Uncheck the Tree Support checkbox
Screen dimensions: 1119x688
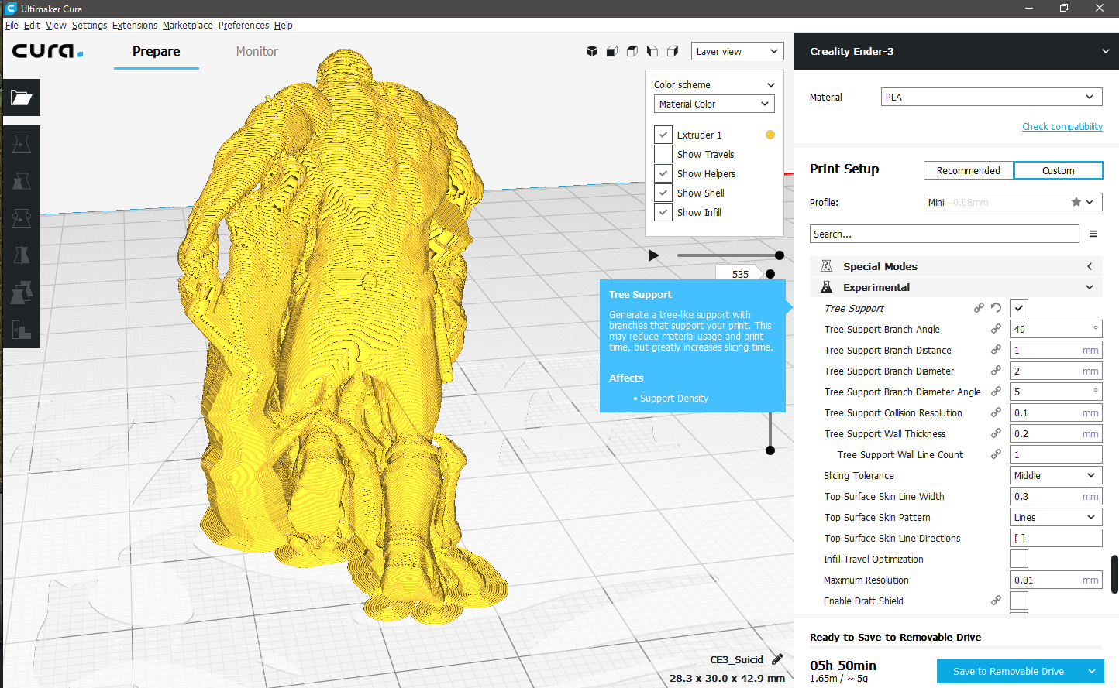pos(1019,308)
